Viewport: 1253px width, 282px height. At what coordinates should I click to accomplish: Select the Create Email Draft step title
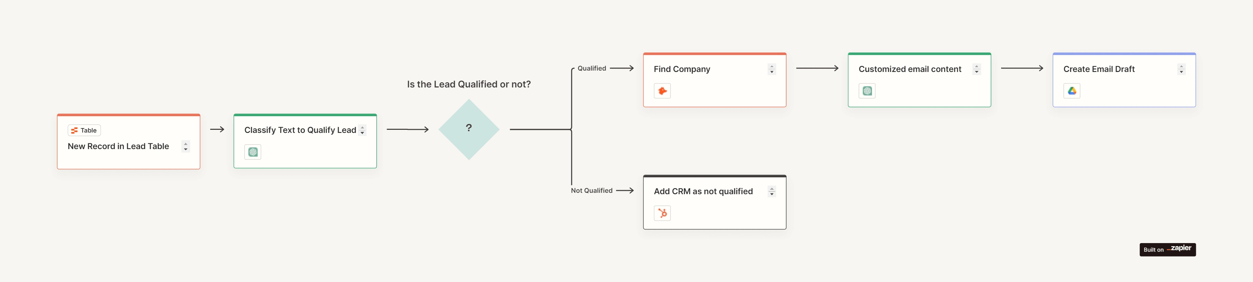(1099, 69)
